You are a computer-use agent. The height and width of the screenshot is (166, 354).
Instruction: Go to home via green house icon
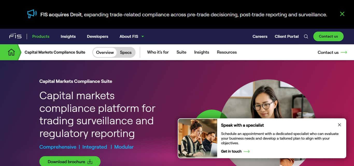click(11, 52)
